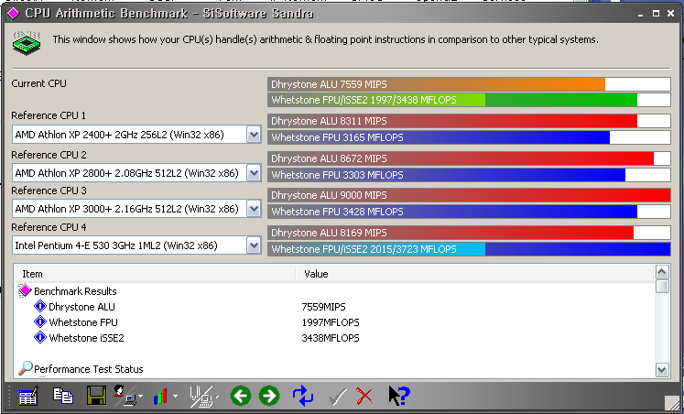
Task: Click Performance Test Status magnifier icon
Action: pos(25,368)
